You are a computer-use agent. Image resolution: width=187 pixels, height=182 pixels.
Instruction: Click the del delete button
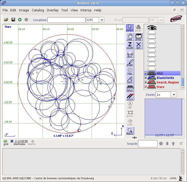[138, 46]
